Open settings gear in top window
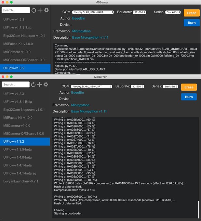 click(47, 10)
